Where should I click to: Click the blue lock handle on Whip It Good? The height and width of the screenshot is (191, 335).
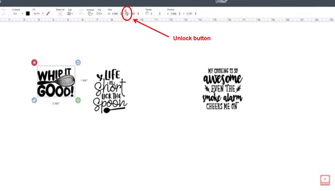[x=34, y=100]
